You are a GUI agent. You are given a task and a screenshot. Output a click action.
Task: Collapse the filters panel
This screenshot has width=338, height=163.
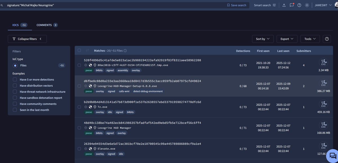(x=27, y=39)
